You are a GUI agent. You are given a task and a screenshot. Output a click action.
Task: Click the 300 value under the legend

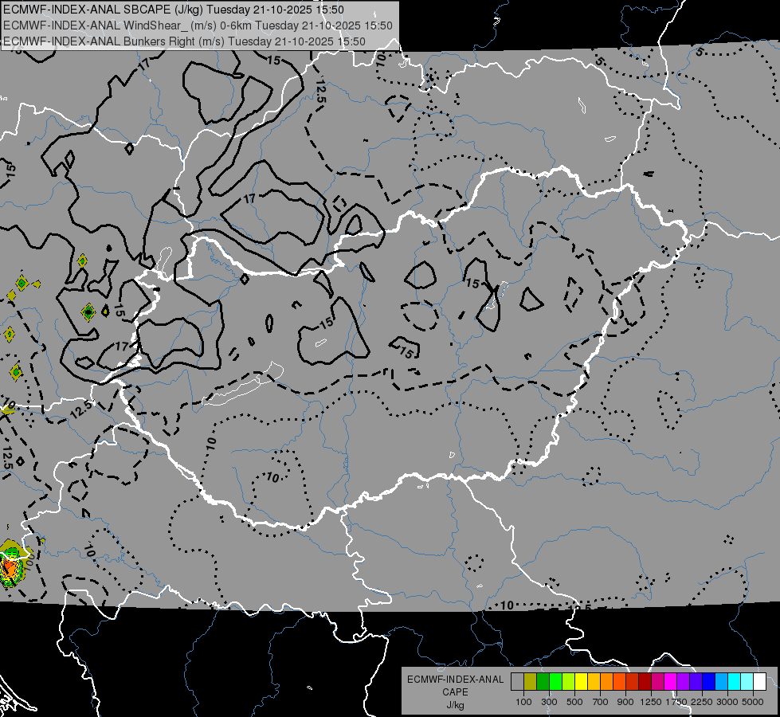click(x=549, y=702)
